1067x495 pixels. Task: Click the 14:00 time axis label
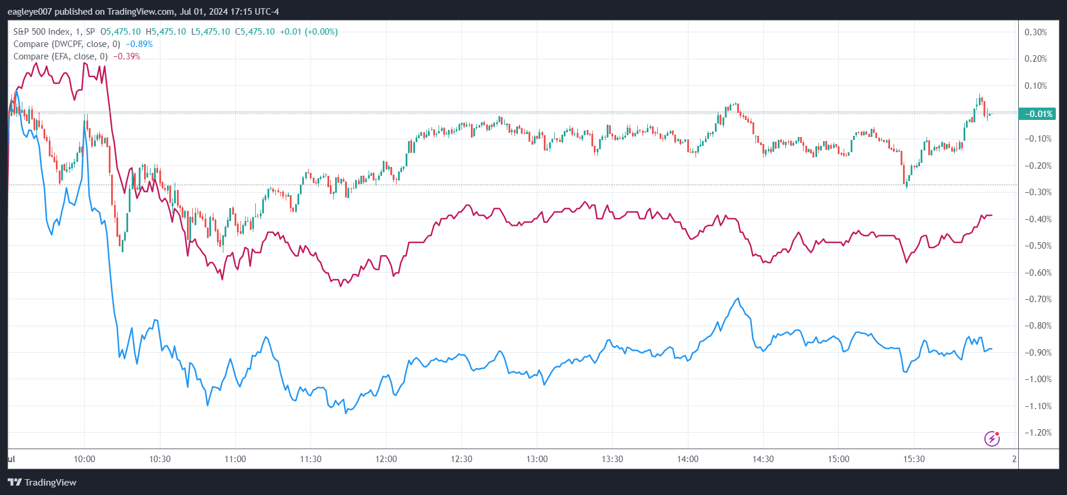(x=688, y=459)
